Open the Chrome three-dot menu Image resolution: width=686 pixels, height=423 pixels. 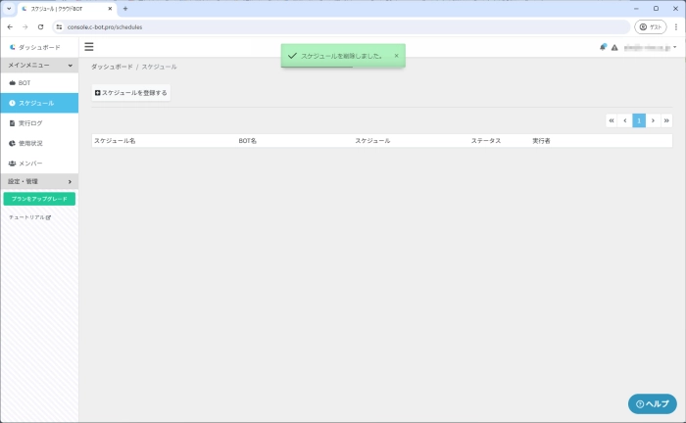[x=675, y=26]
